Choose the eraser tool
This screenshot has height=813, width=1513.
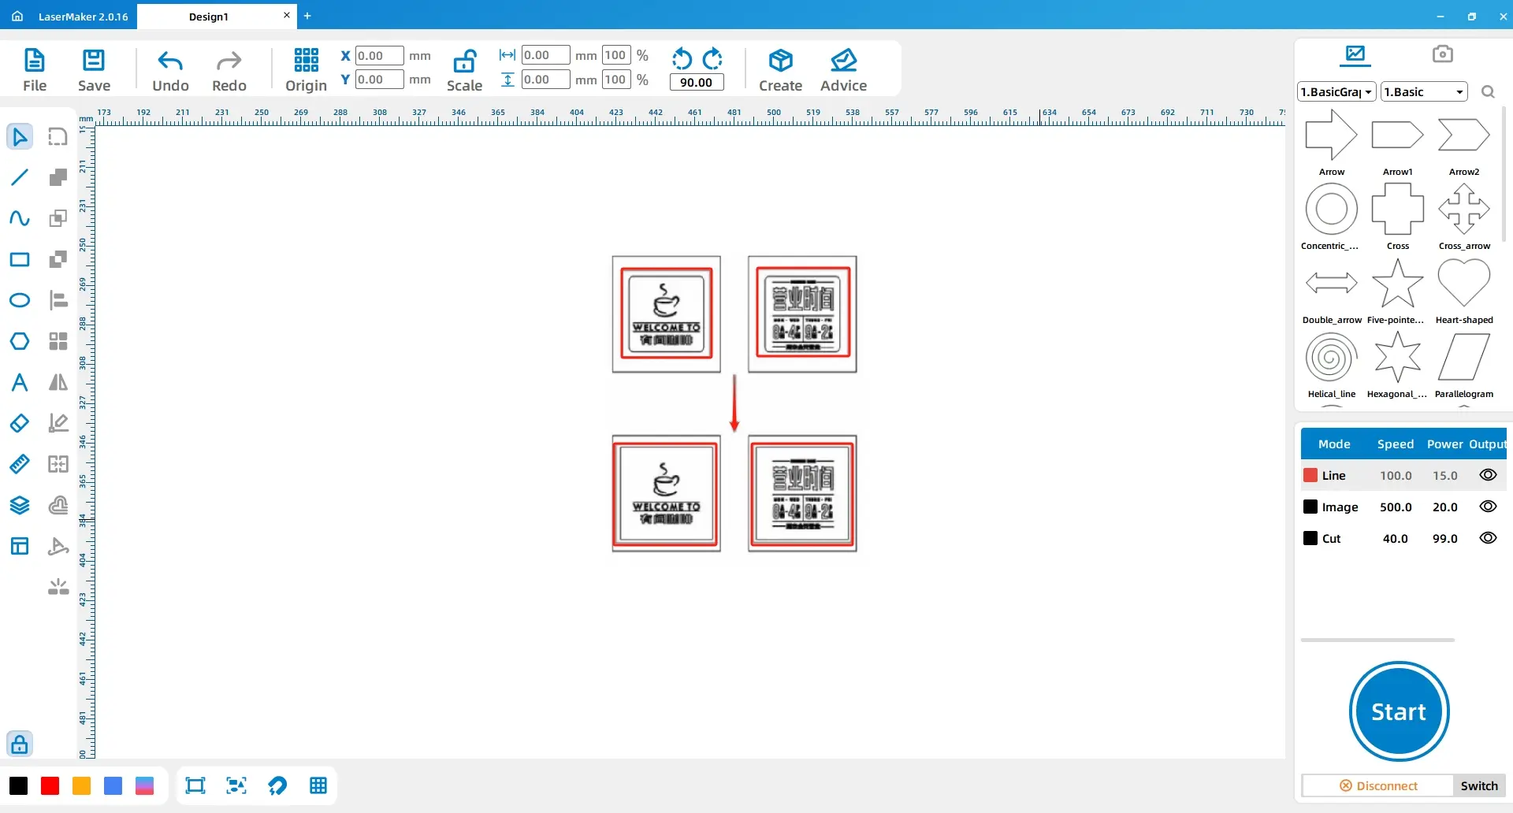point(20,423)
